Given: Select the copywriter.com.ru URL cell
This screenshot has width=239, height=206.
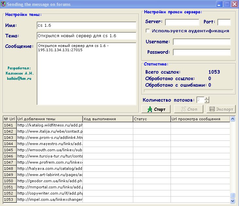Looking at the screenshot, I should click(49, 193).
